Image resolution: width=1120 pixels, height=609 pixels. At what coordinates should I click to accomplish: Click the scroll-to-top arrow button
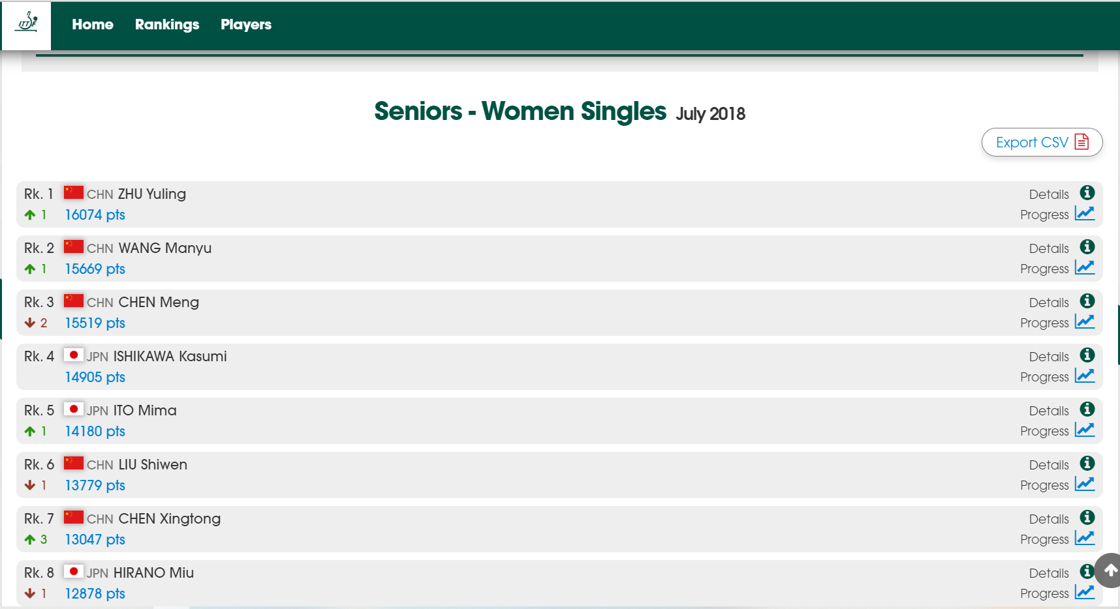(x=1110, y=571)
